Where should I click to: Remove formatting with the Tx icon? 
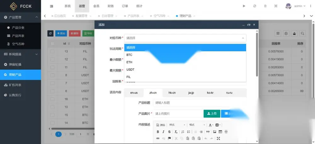(176, 132)
